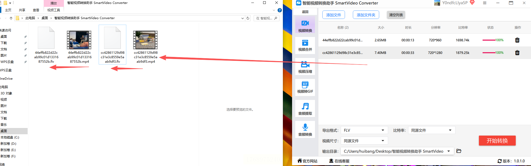Open the 在线客服 link
Screen dimensions: 531x166
pyautogui.click(x=342, y=161)
